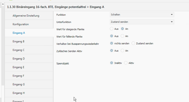Navigate to the Eingang H tab
The image size is (189, 102).
tap(18, 93)
